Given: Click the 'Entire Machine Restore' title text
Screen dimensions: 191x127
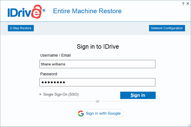Looking at the screenshot, I should pyautogui.click(x=87, y=11).
